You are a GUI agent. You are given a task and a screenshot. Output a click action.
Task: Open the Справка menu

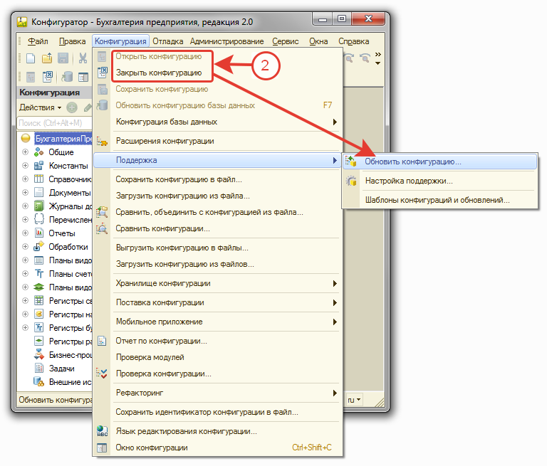[x=353, y=41]
